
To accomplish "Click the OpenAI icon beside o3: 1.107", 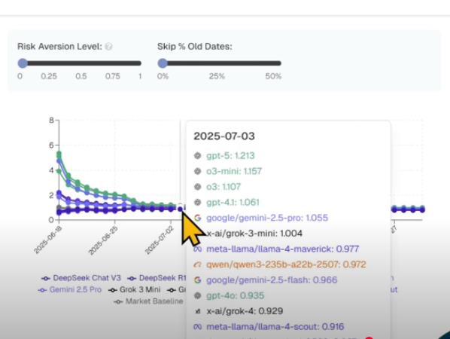I will [x=197, y=187].
